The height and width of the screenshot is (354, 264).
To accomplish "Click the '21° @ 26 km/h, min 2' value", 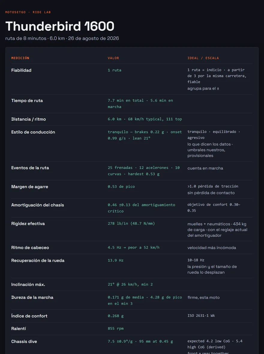I will click(130, 284).
